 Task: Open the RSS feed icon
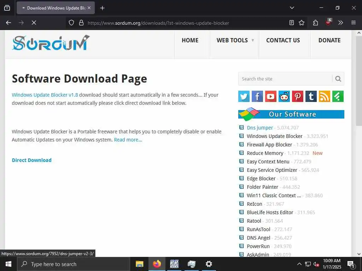point(325,96)
